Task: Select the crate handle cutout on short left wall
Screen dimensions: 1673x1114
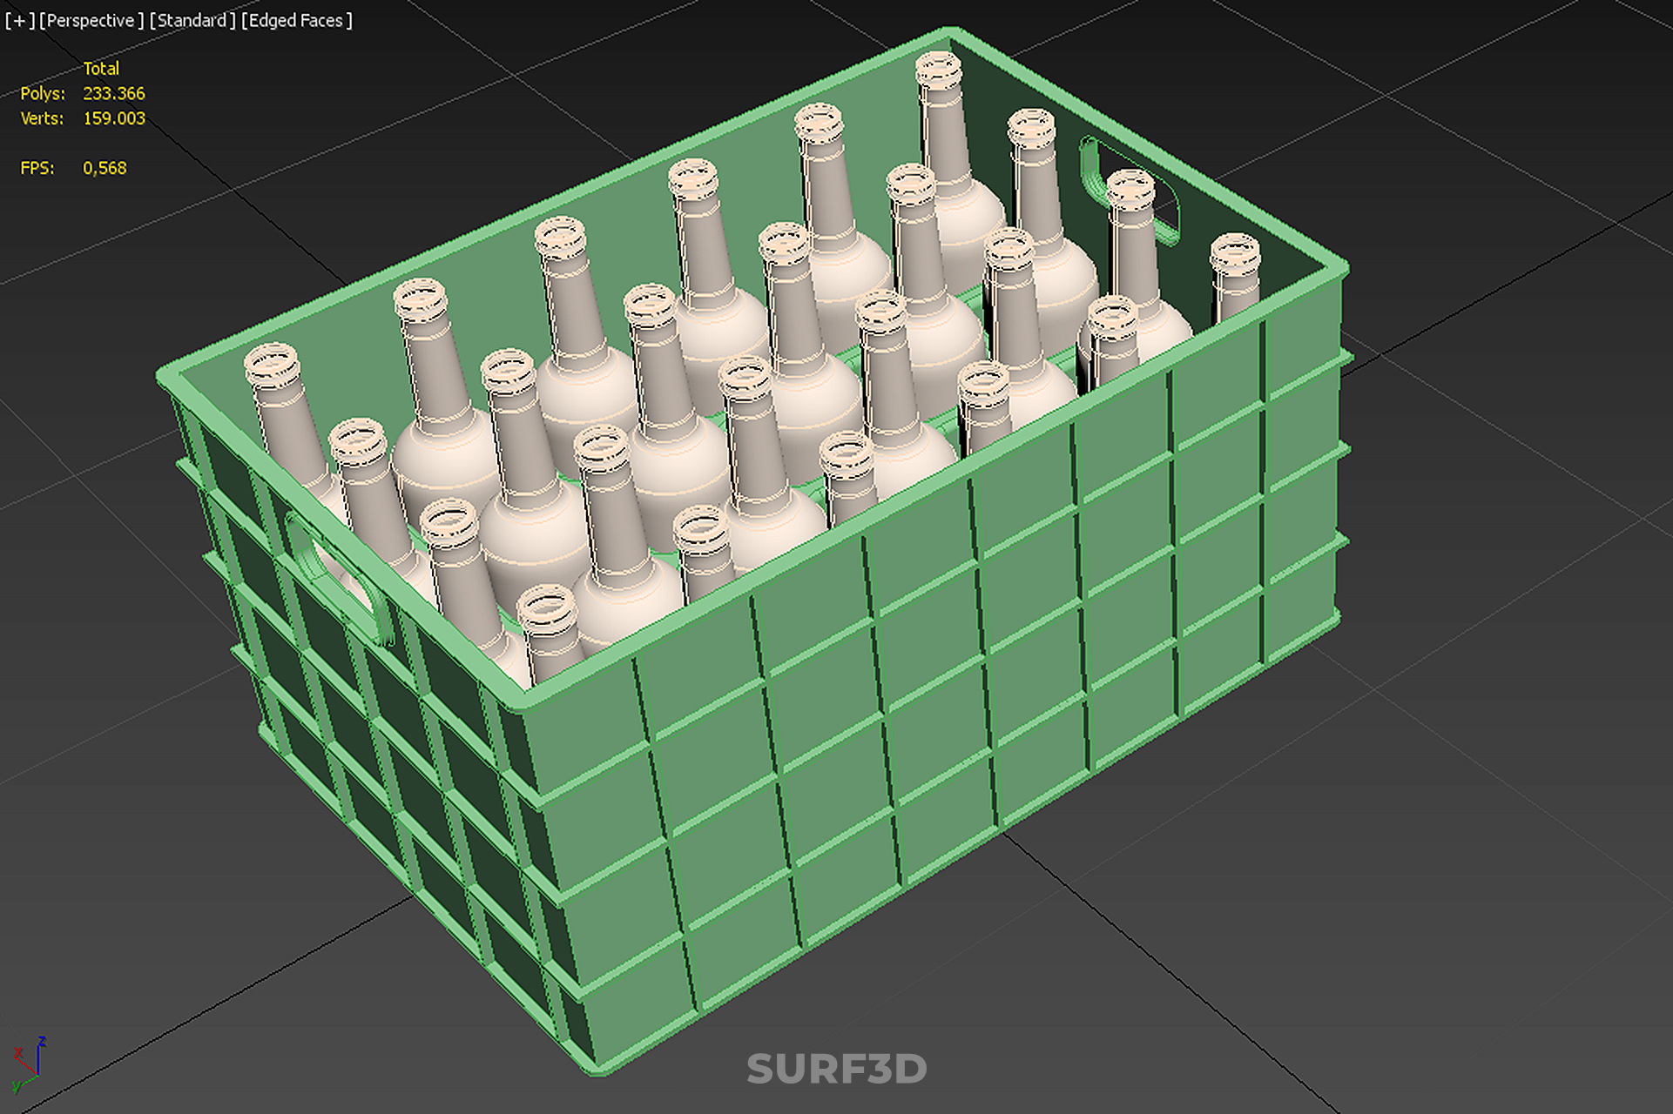Action: 340,579
